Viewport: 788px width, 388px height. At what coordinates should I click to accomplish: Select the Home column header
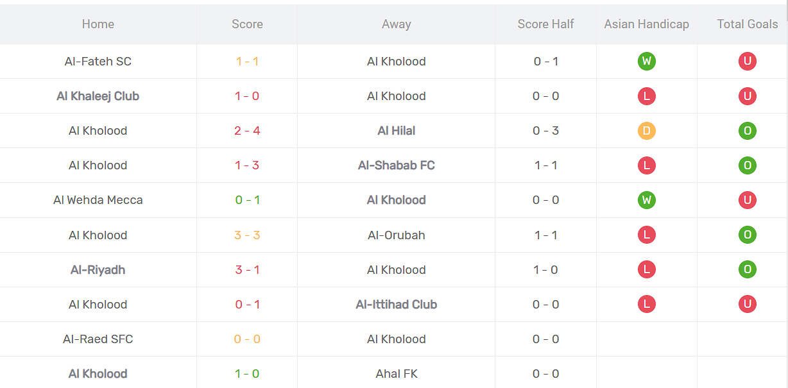98,24
